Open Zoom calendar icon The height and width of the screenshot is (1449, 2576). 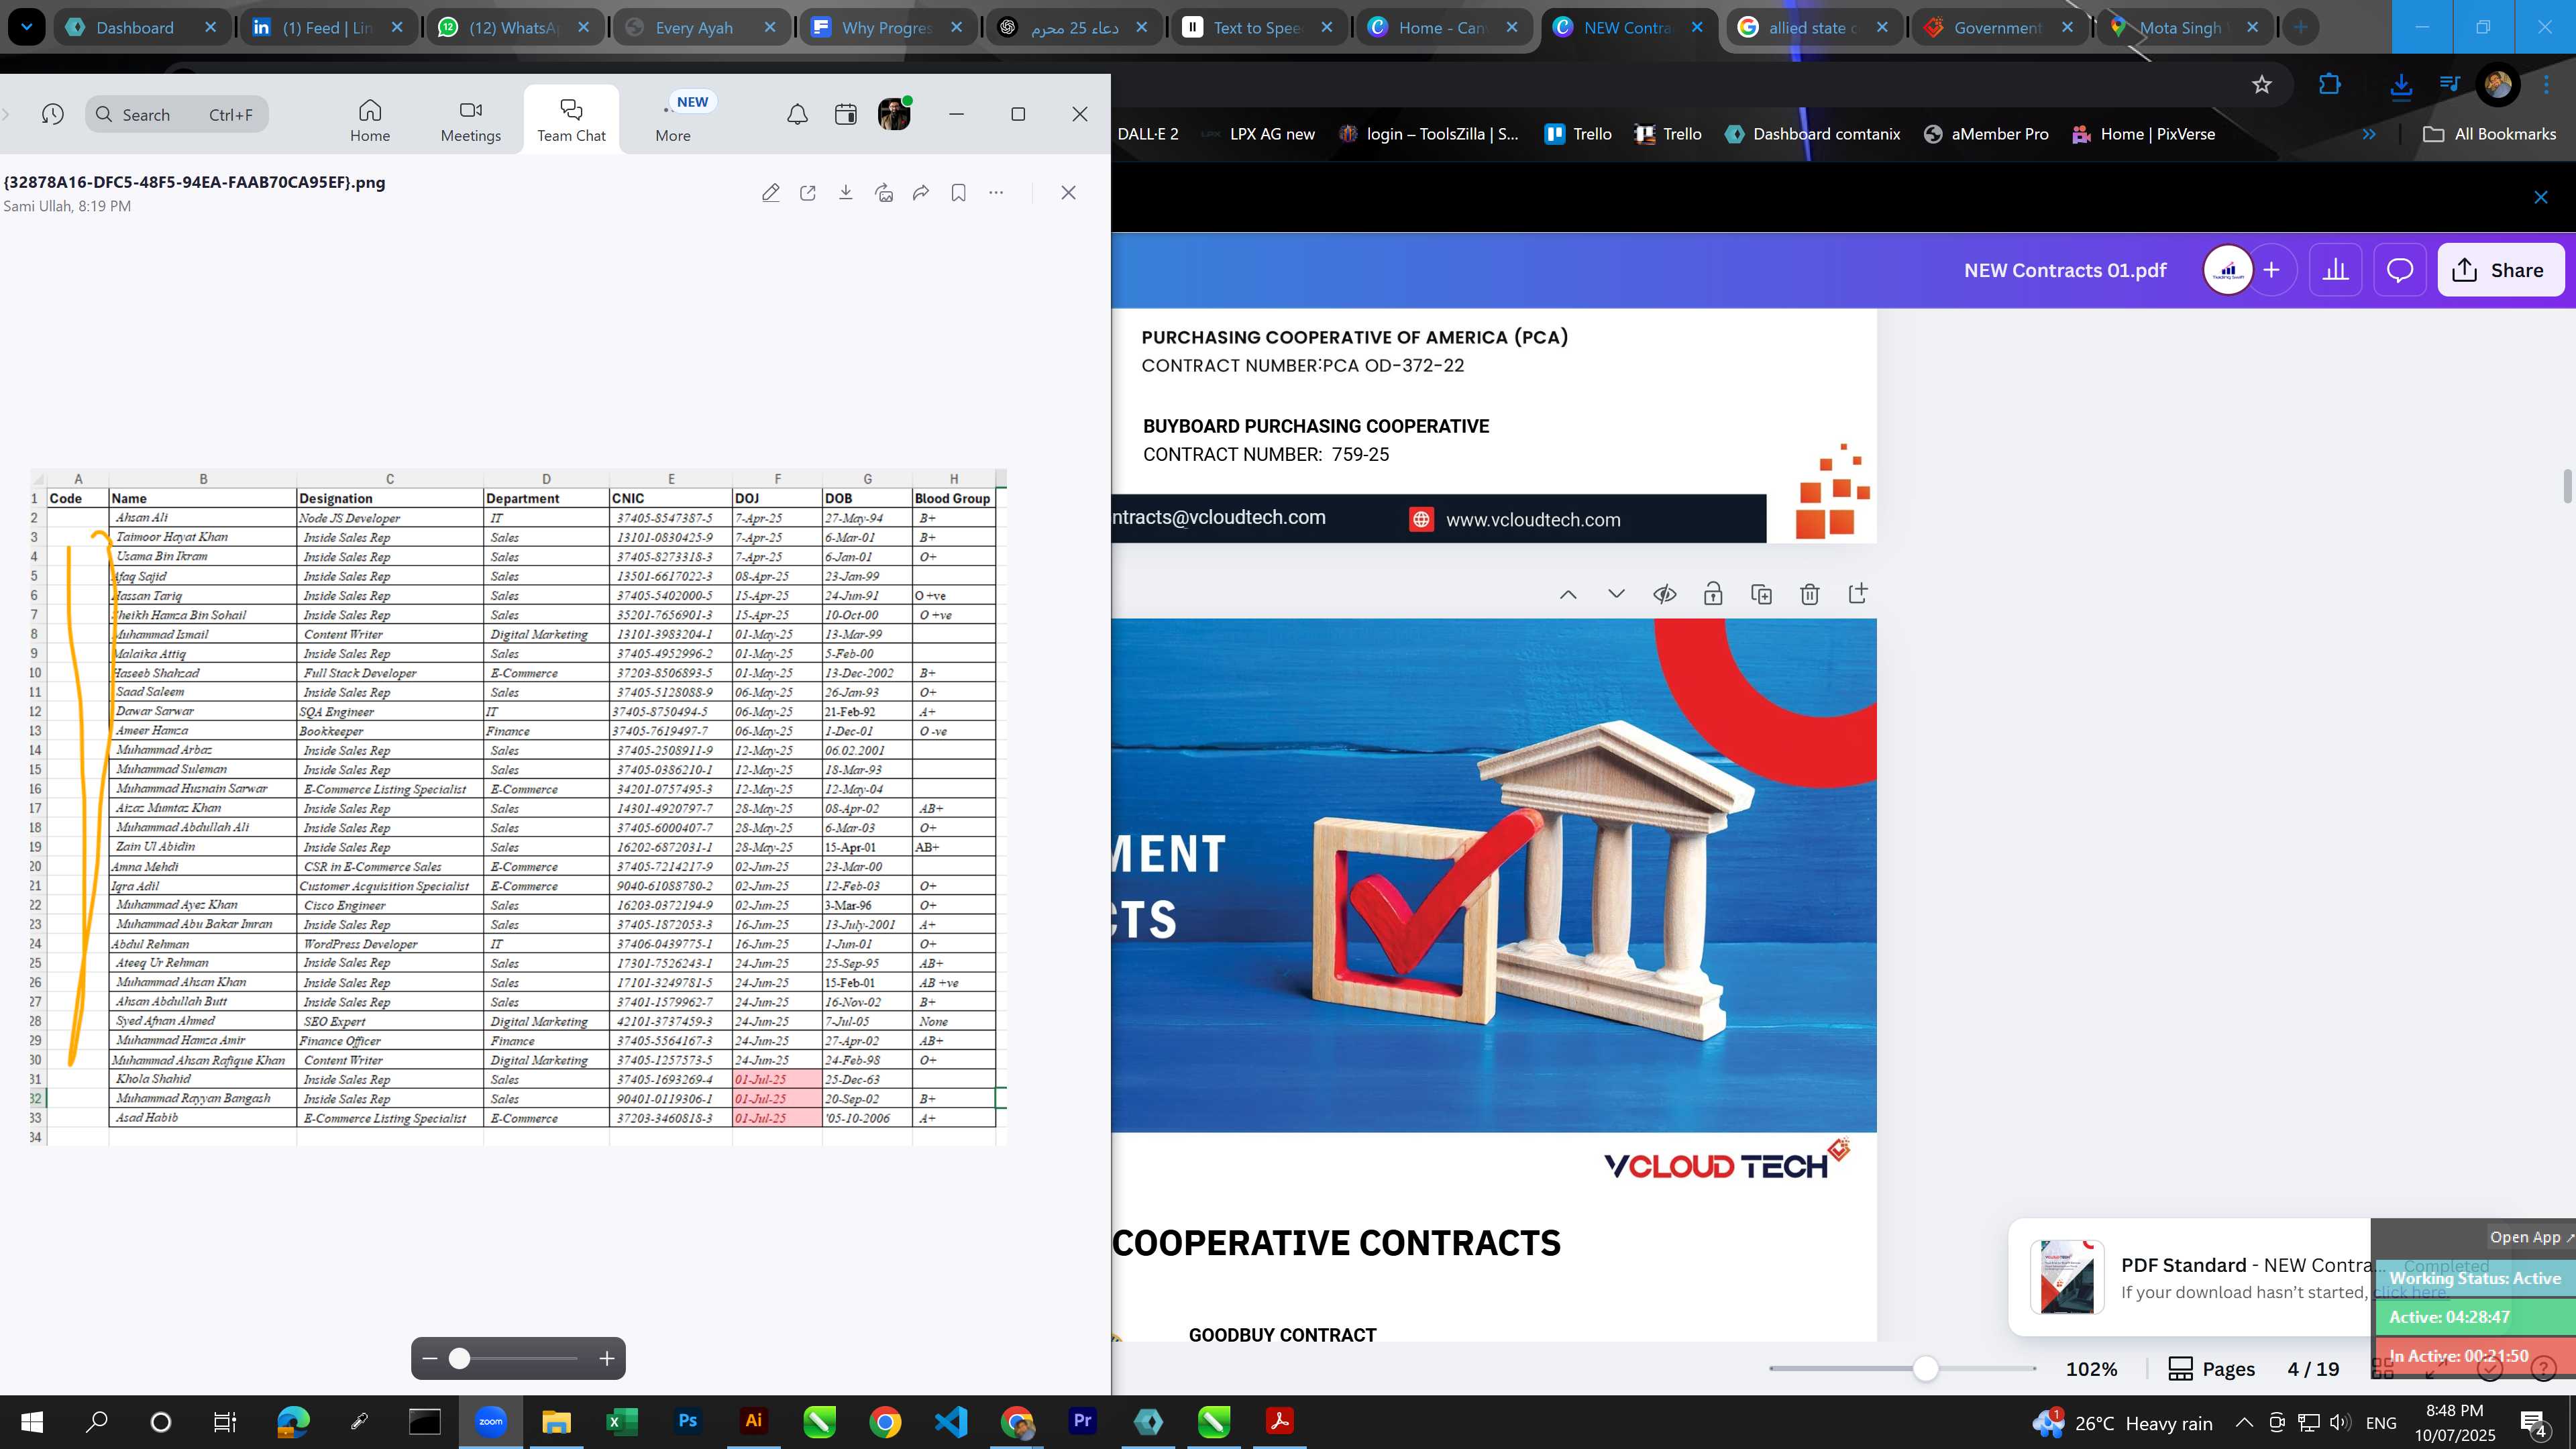846,114
